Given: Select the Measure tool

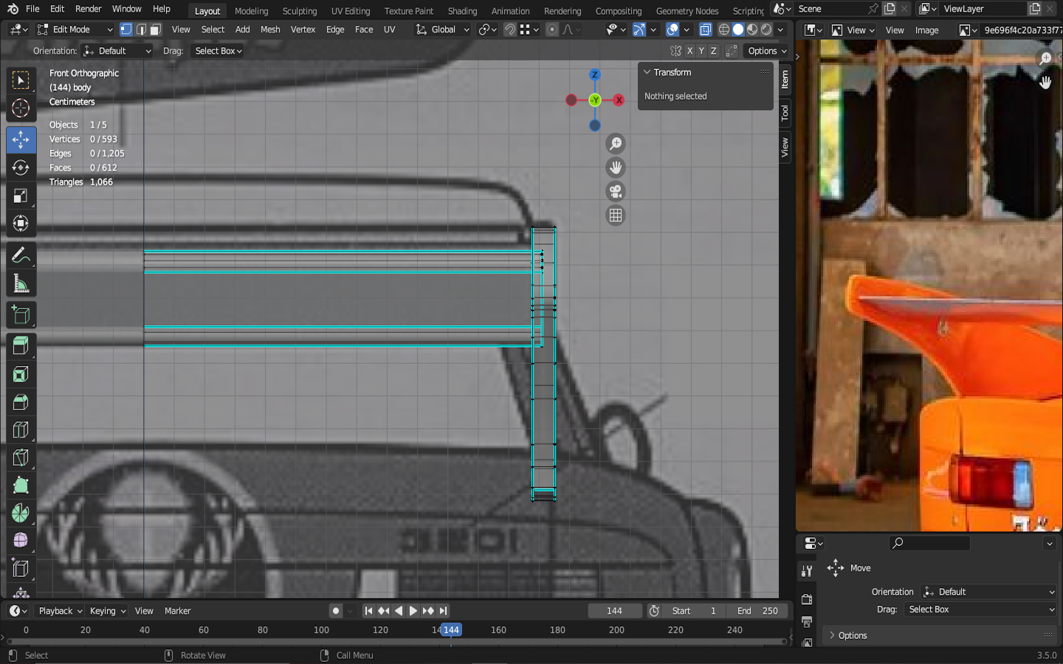Looking at the screenshot, I should coord(21,284).
